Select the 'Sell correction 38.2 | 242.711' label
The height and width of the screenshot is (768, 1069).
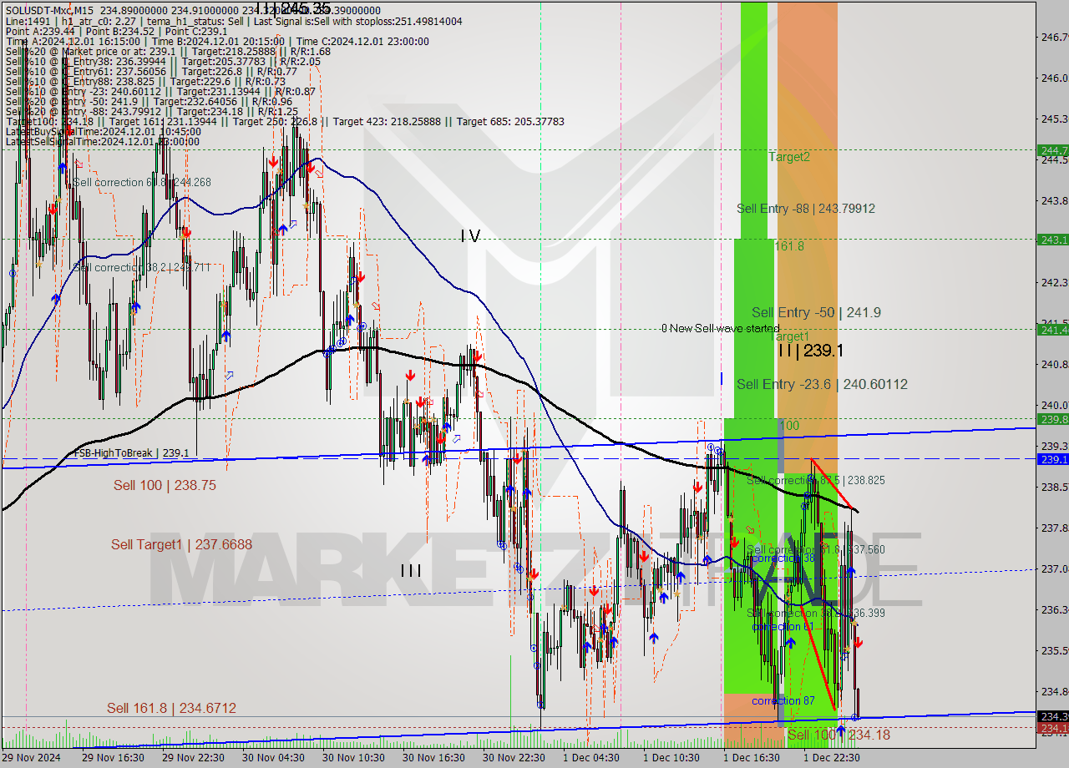coord(142,267)
